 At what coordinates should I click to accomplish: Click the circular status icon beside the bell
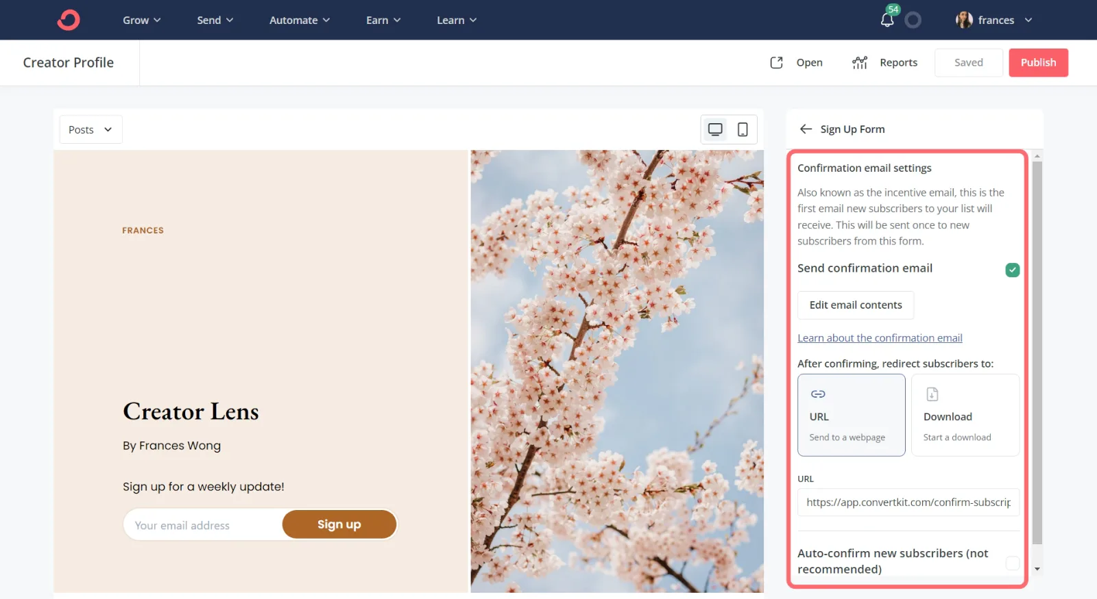click(913, 21)
